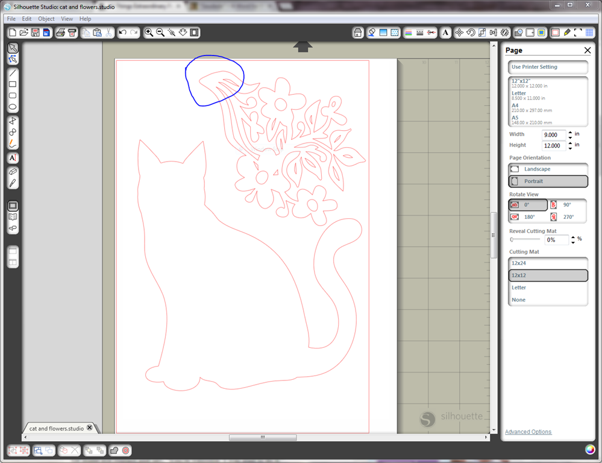Choose the Draw a Rectangle tool
This screenshot has height=463, width=602.
tap(13, 84)
